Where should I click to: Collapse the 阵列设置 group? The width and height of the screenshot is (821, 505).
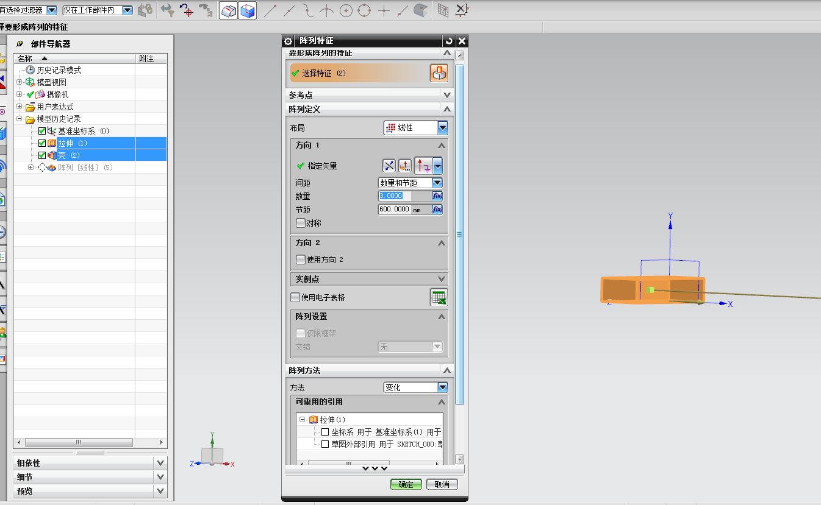(442, 317)
